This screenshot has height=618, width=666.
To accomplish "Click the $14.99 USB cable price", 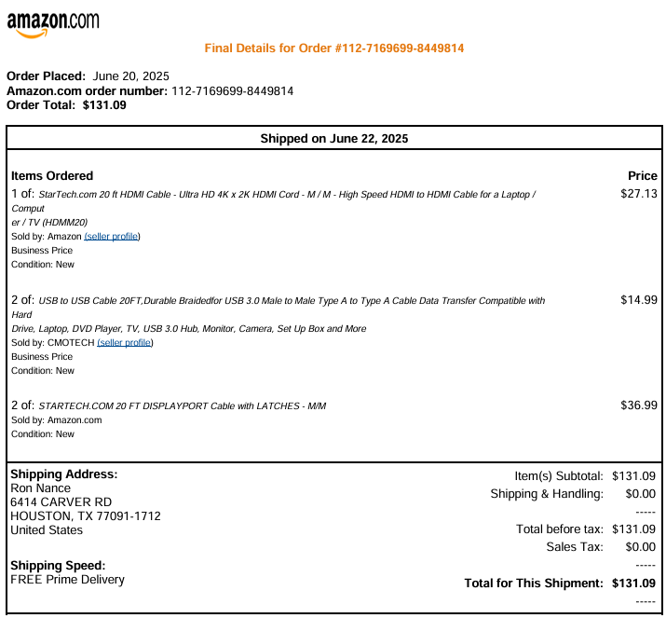I will [639, 300].
